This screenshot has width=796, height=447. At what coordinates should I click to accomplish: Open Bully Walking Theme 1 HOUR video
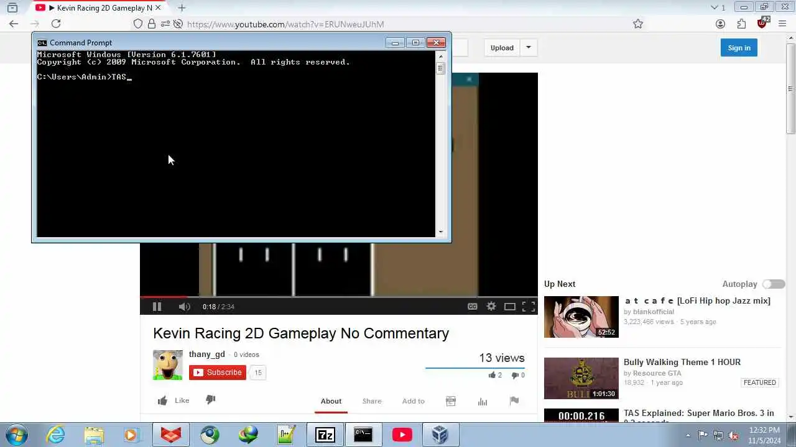coord(682,362)
